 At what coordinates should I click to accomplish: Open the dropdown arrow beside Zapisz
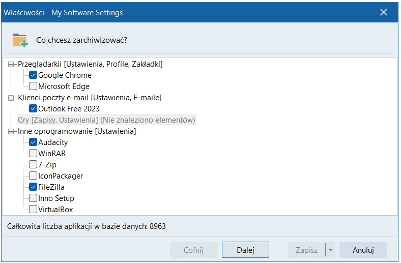pyautogui.click(x=330, y=250)
